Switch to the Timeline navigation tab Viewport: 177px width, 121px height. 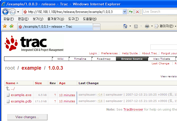[x=80, y=59]
